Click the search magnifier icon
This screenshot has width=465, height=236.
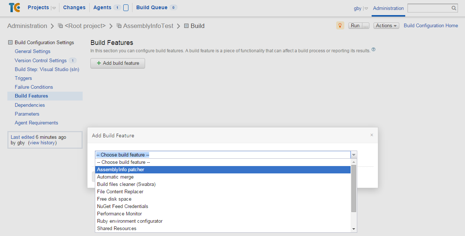click(454, 8)
